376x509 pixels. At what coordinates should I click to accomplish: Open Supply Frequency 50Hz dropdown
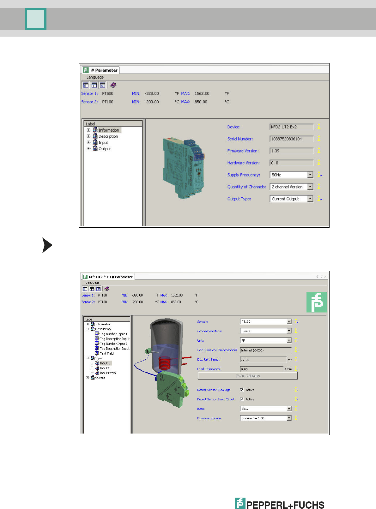coord(310,175)
